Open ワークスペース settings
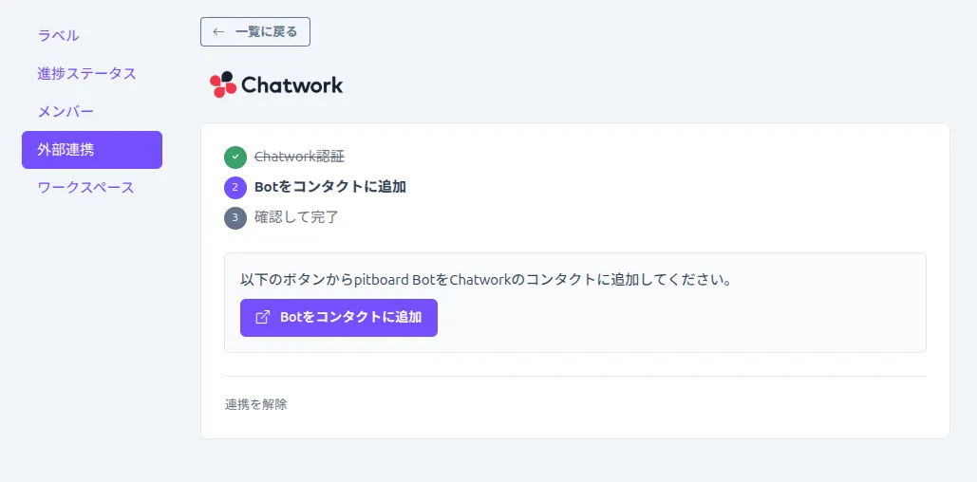This screenshot has width=977, height=482. coord(86,188)
